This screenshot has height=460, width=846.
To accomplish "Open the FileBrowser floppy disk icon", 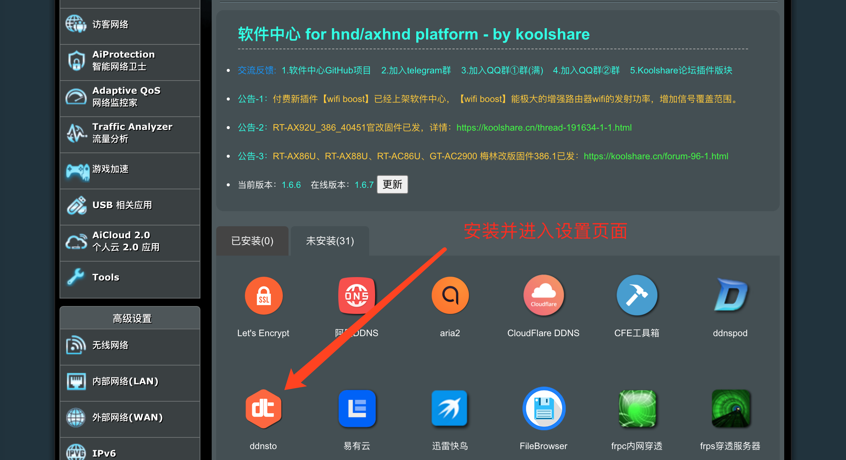I will click(x=544, y=409).
